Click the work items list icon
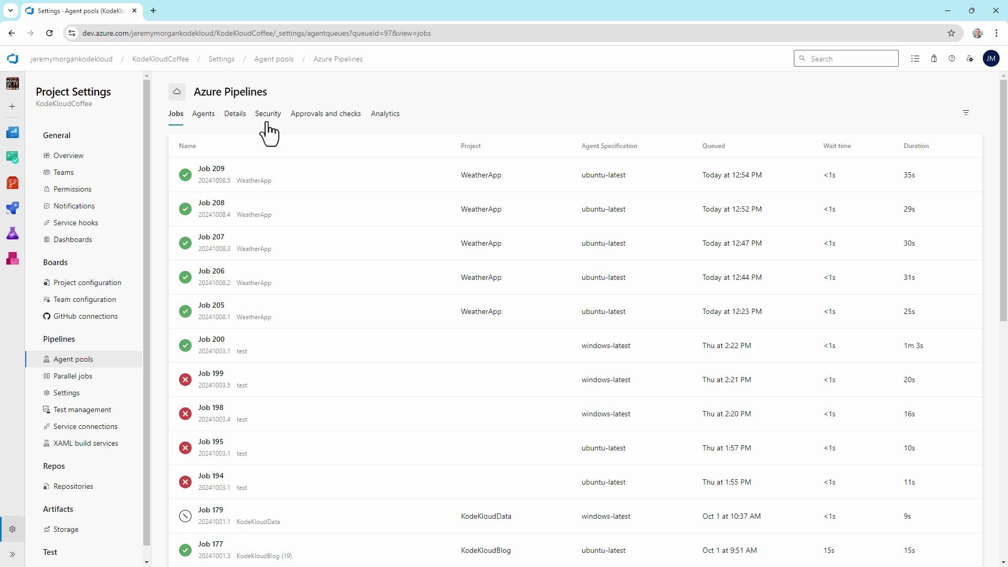 915,59
